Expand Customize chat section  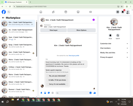114,43
